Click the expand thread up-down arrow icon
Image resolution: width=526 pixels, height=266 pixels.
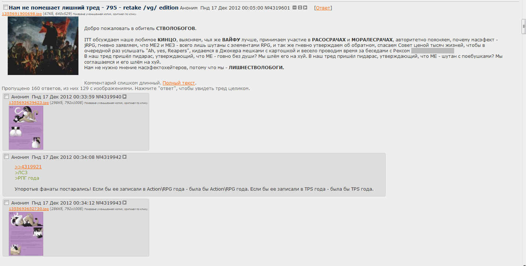(x=300, y=8)
